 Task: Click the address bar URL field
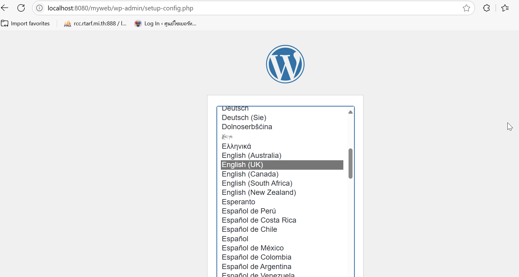[244, 8]
